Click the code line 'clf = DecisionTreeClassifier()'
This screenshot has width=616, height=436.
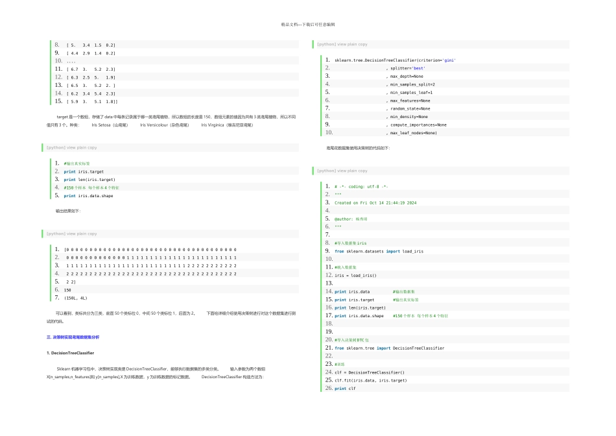point(370,372)
